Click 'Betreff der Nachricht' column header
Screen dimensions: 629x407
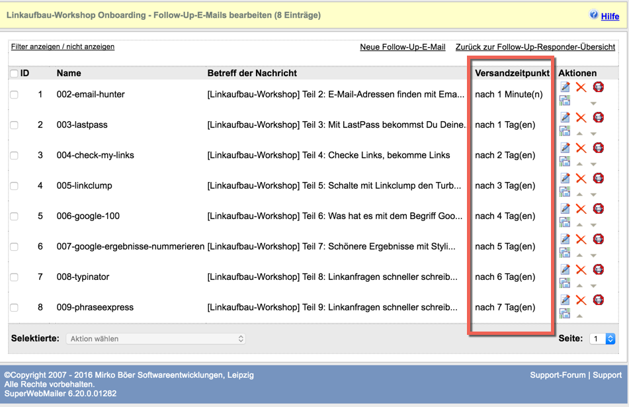[x=252, y=73]
